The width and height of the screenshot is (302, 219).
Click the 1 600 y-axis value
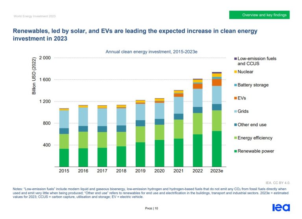pyautogui.click(x=45, y=79)
